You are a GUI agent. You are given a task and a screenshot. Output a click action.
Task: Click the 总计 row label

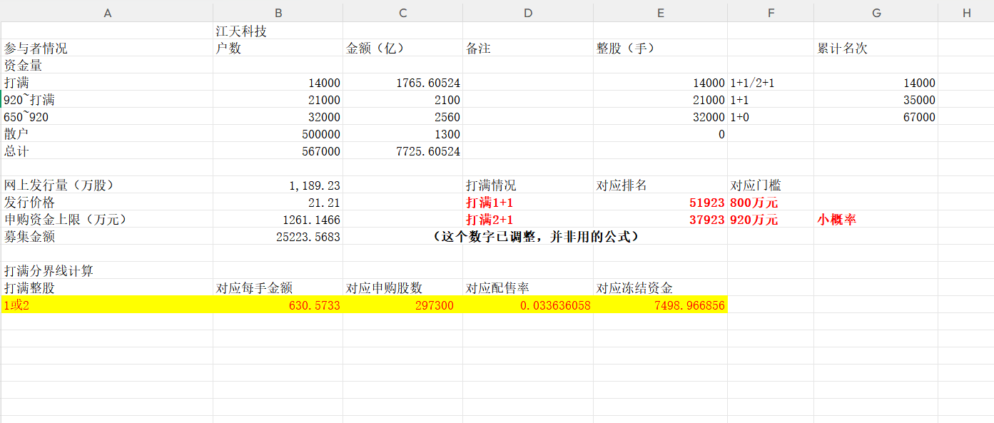click(x=107, y=151)
